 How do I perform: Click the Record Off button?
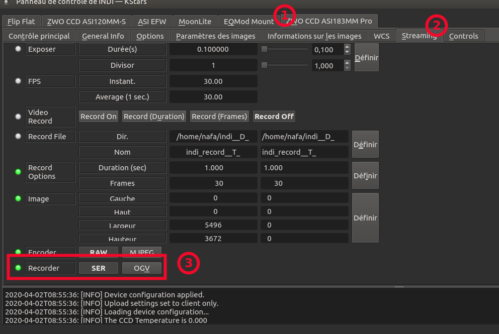click(274, 117)
